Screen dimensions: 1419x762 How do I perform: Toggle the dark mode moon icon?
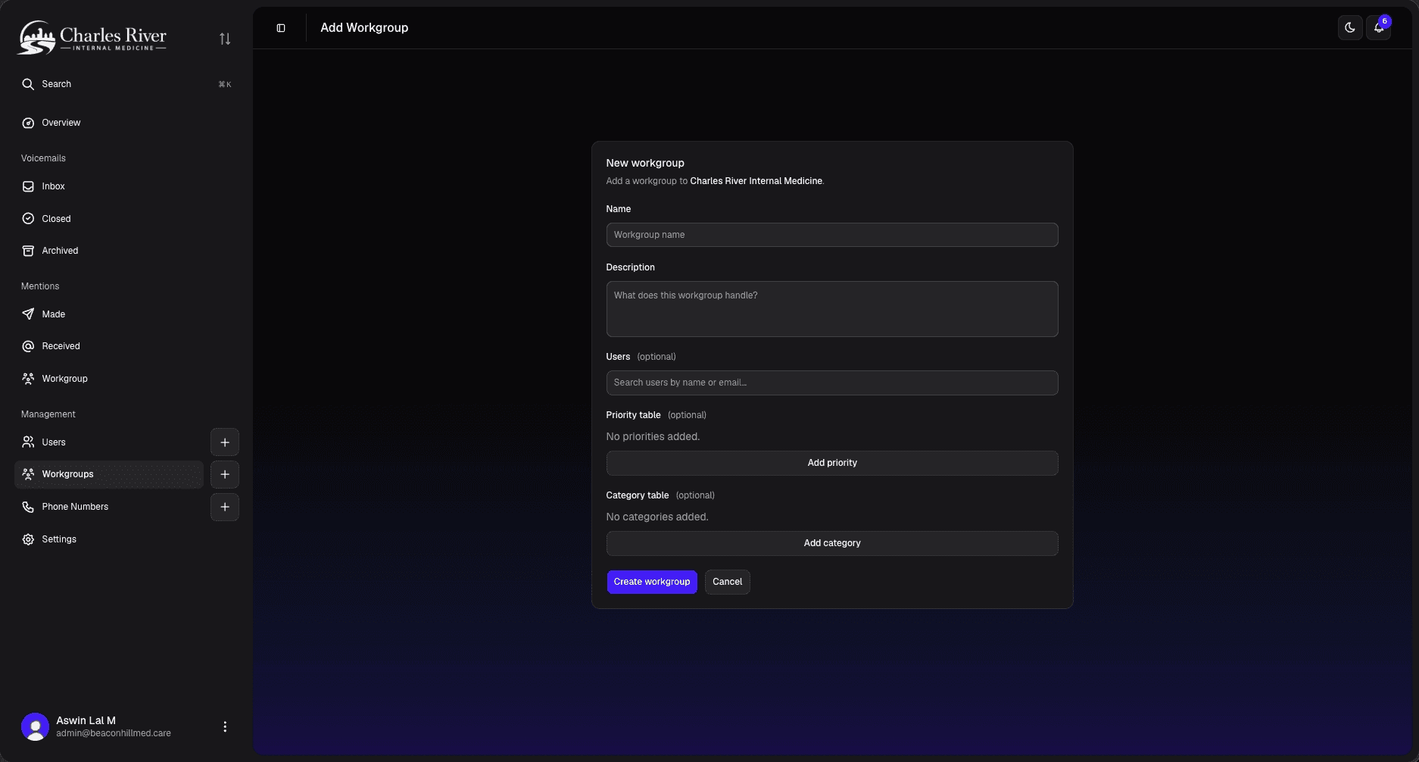pyautogui.click(x=1350, y=28)
